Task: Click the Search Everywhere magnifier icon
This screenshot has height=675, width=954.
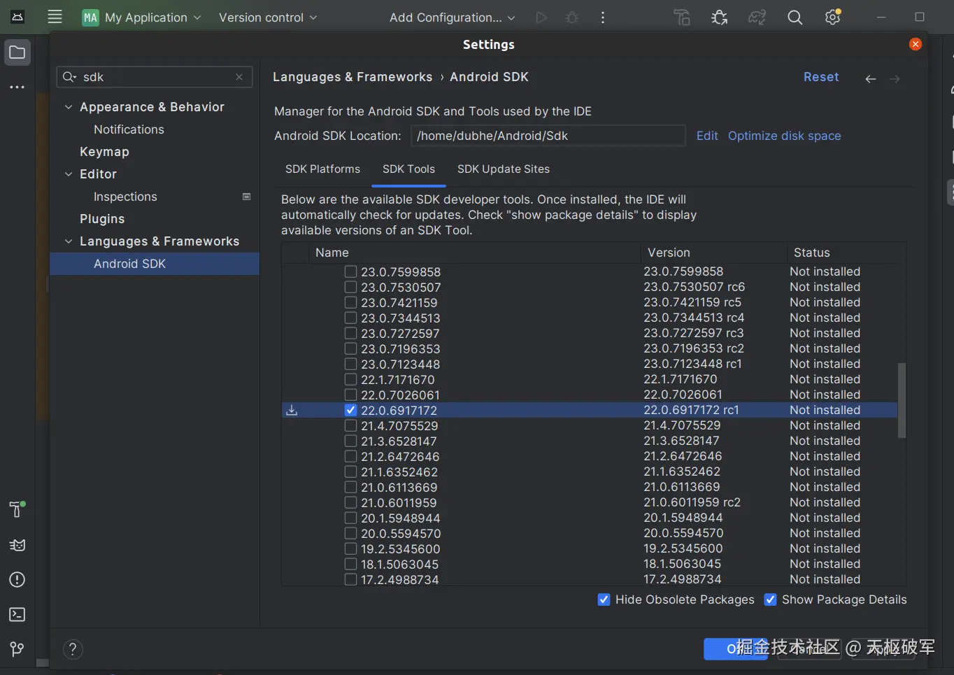Action: click(x=795, y=17)
